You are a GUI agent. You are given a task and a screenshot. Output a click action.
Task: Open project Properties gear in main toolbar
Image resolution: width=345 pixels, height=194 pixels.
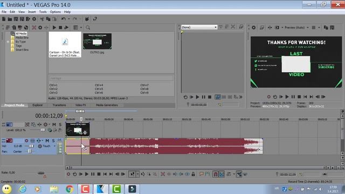pos(34,19)
